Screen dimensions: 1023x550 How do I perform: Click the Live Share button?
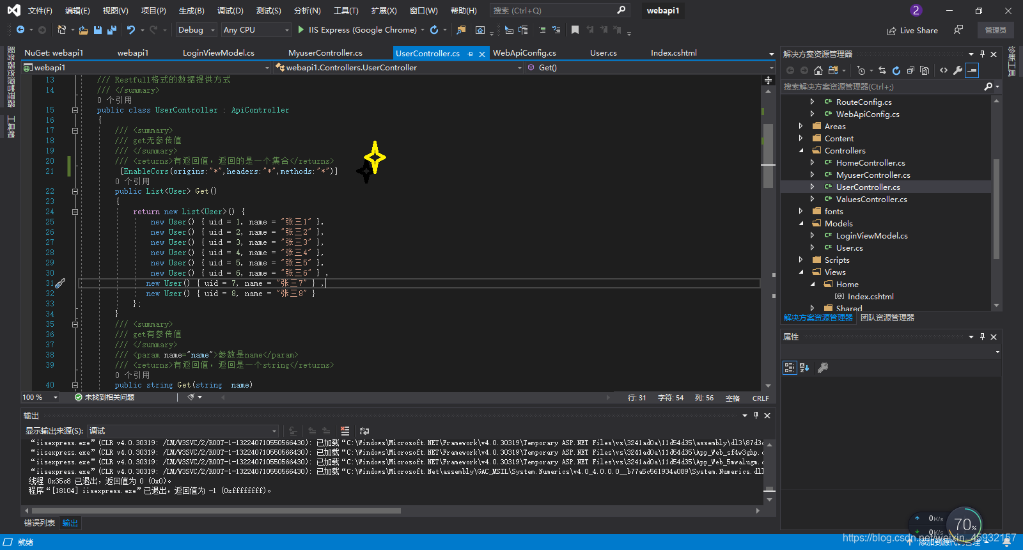point(912,30)
